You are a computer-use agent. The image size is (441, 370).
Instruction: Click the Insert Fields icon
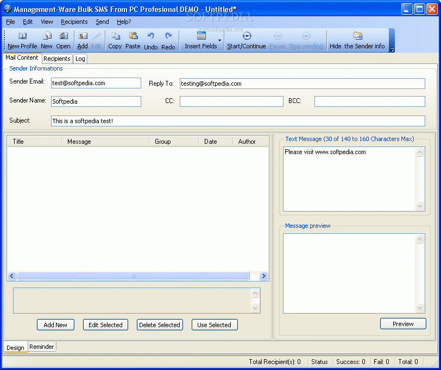(201, 36)
